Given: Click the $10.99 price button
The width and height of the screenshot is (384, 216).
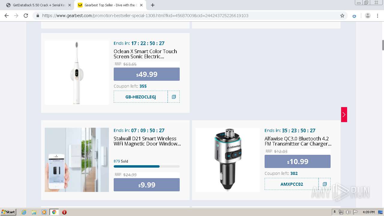Looking at the screenshot, I should click(298, 161).
